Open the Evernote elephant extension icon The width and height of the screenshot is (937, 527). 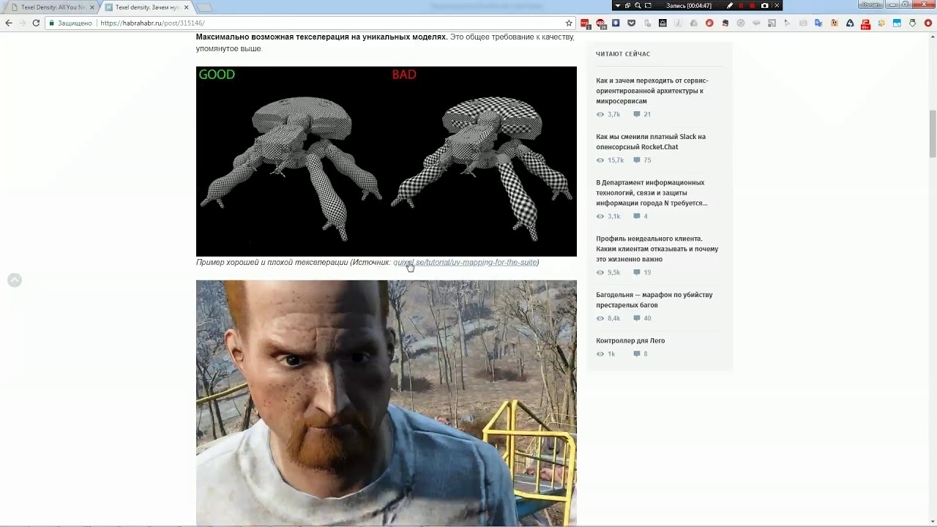point(725,23)
